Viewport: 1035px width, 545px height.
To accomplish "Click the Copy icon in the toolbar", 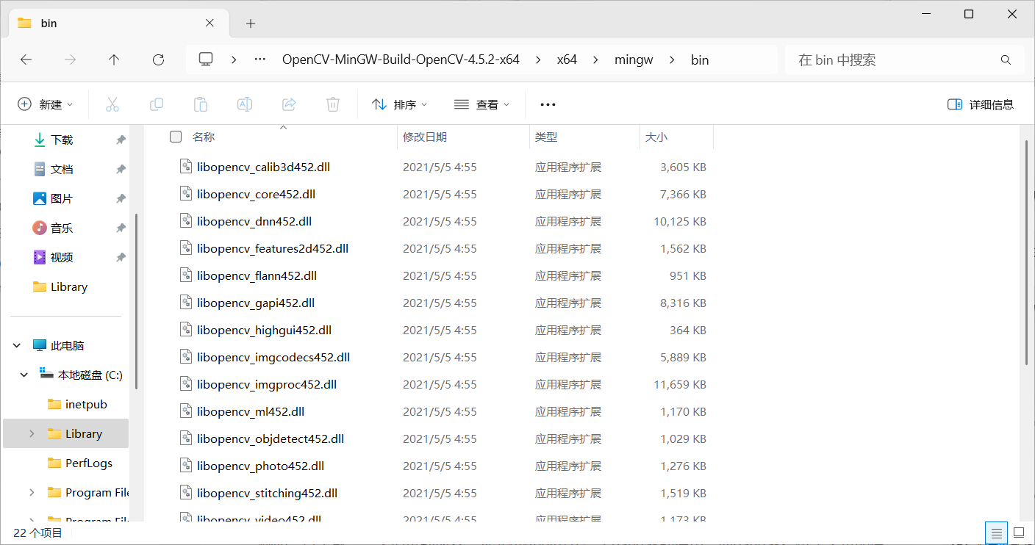I will pyautogui.click(x=156, y=104).
